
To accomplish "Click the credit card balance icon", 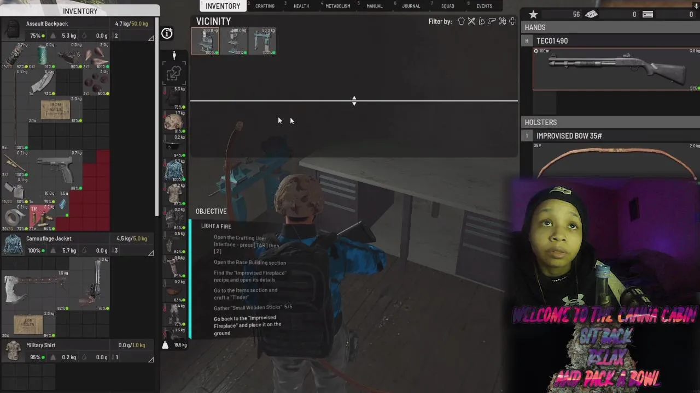I will [647, 15].
